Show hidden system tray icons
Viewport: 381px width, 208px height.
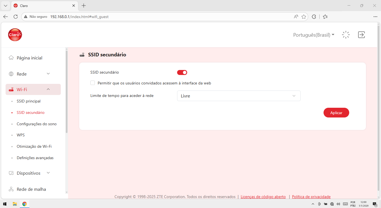point(313,204)
